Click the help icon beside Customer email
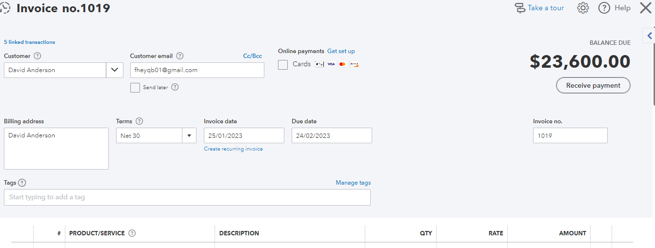This screenshot has height=248, width=655. (x=179, y=56)
